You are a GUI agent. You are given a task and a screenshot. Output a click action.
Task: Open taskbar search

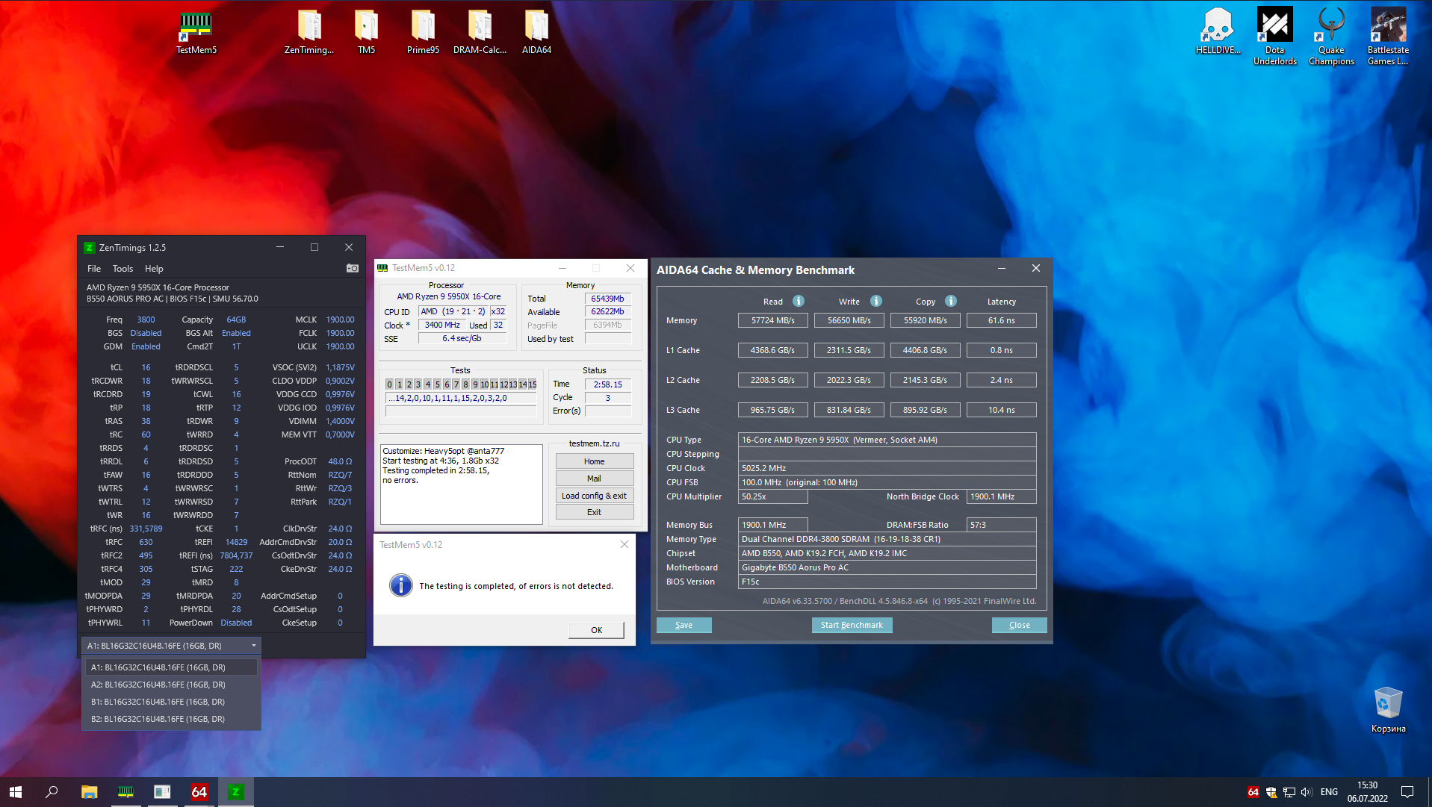click(52, 792)
